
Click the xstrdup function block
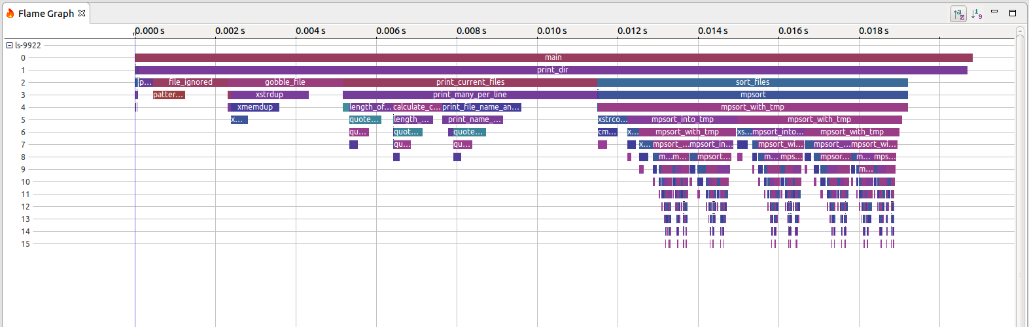coord(269,95)
